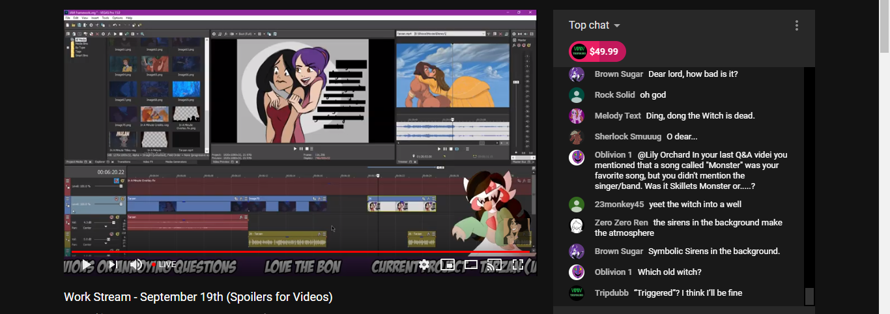Click Oblivion 1's avatar beside 'Which old witch?'
This screenshot has height=314, width=890.
[x=577, y=272]
